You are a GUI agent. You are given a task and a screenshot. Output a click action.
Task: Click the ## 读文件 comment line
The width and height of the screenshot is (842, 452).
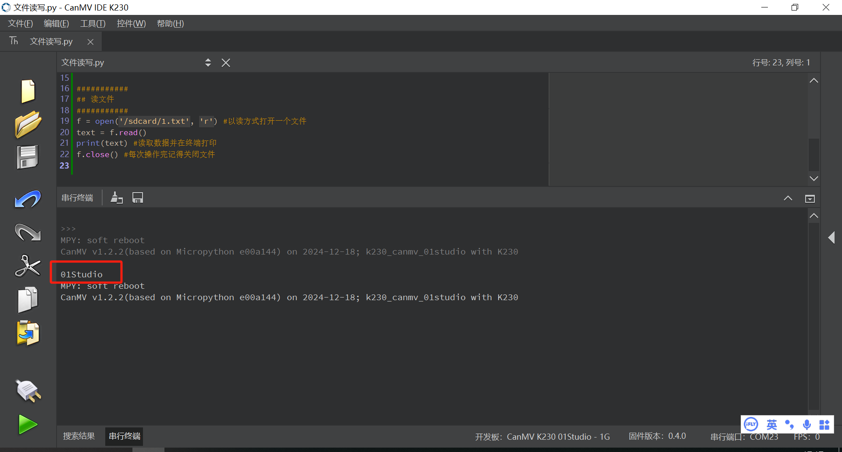[x=95, y=99]
